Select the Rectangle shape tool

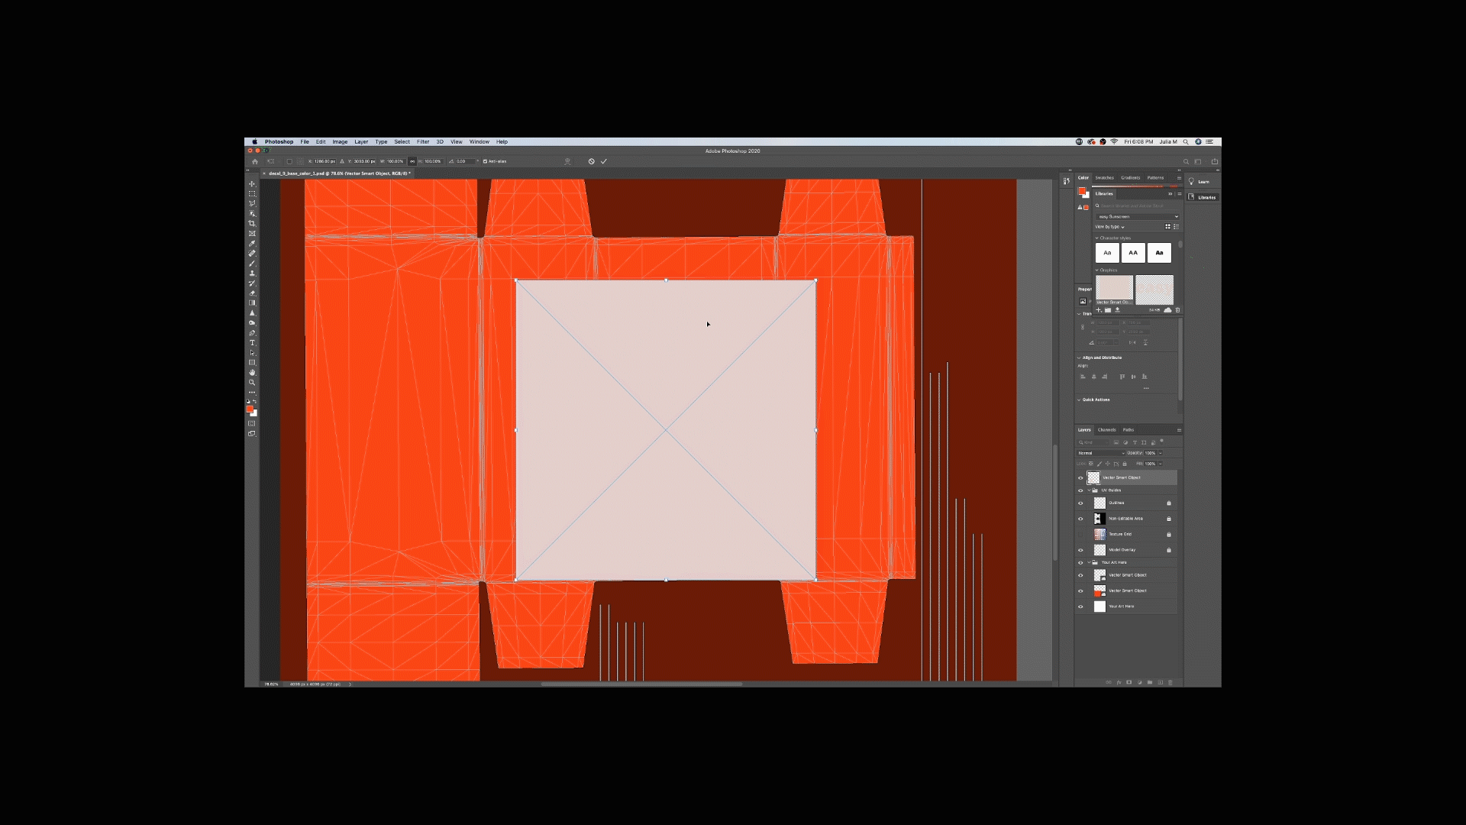click(252, 363)
